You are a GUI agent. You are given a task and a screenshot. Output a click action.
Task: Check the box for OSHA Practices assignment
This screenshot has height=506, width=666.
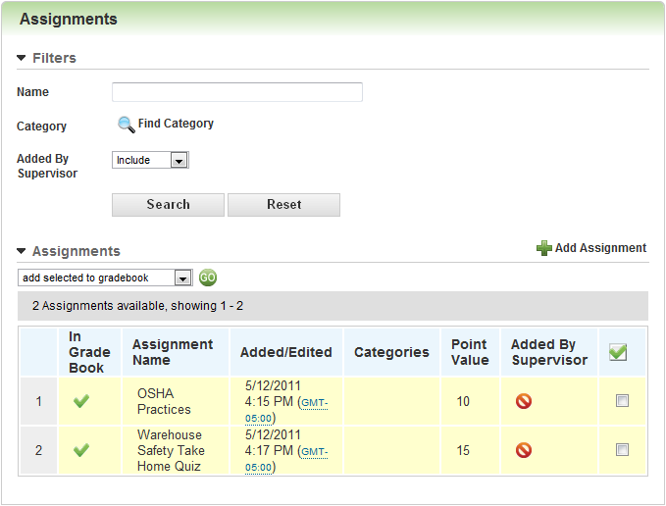pos(621,401)
